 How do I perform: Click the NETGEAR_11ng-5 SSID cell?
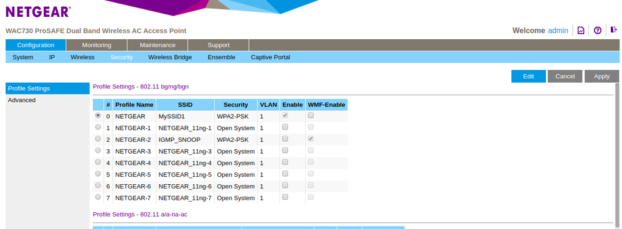(x=186, y=175)
